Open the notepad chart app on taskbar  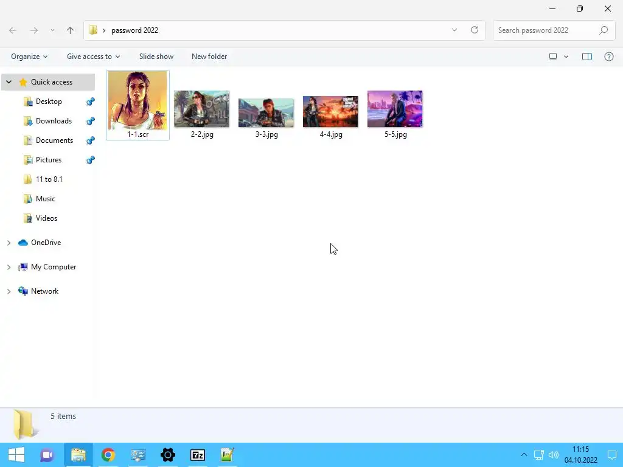[227, 455]
